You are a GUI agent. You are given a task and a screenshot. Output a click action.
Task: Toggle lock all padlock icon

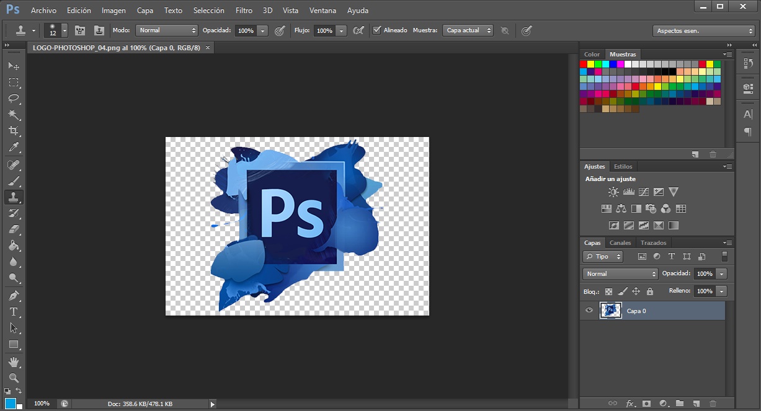pos(650,291)
